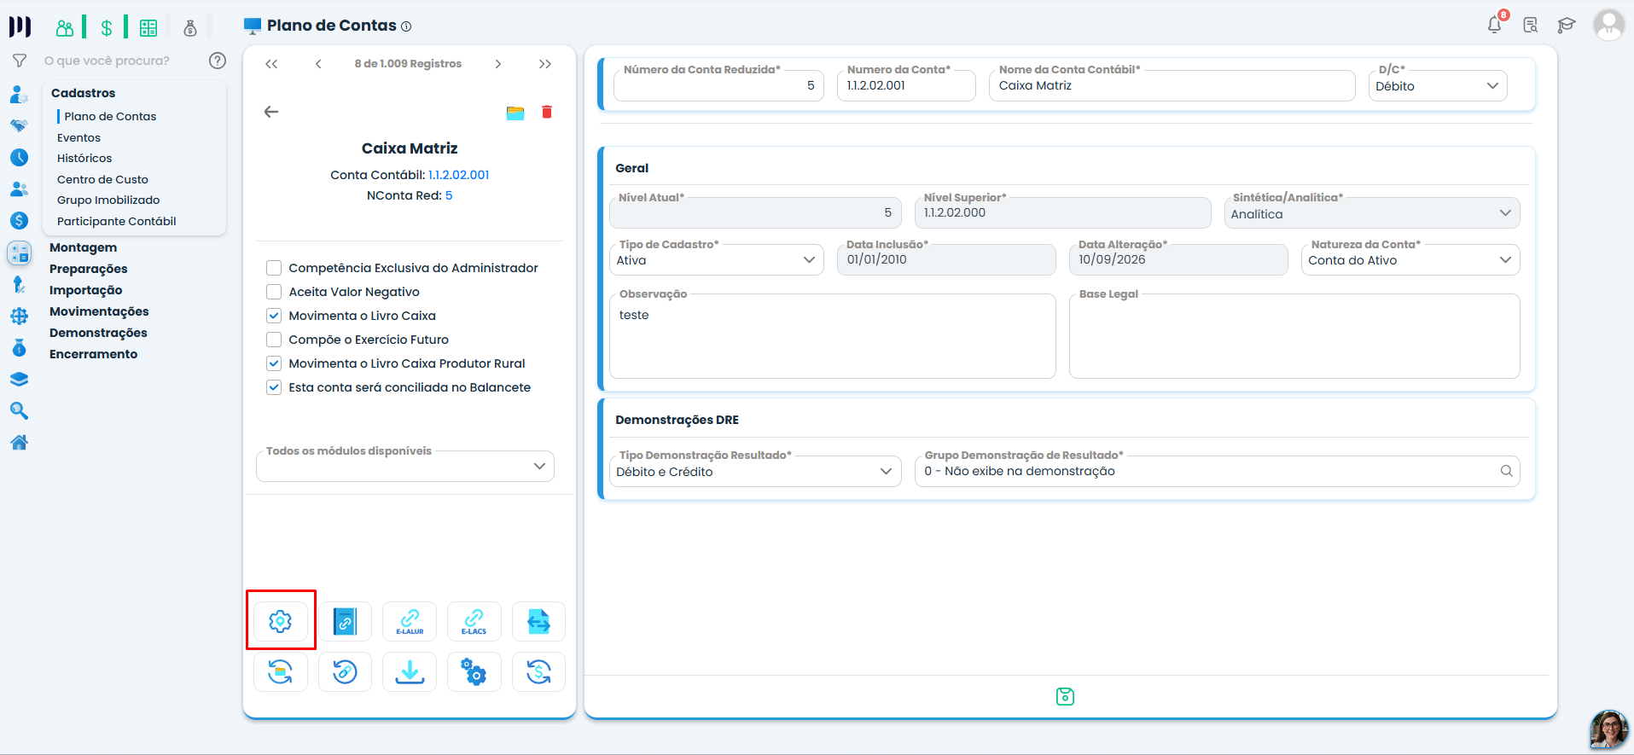Click the Observação text field
Viewport: 1634px width, 755px height.
pos(833,336)
